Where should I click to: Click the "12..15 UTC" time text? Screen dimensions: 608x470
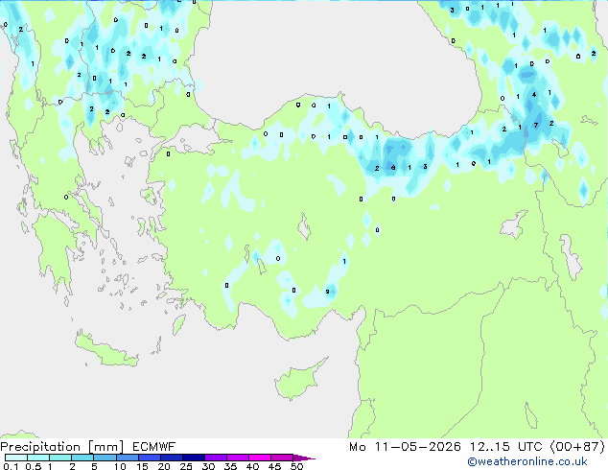[505, 447]
